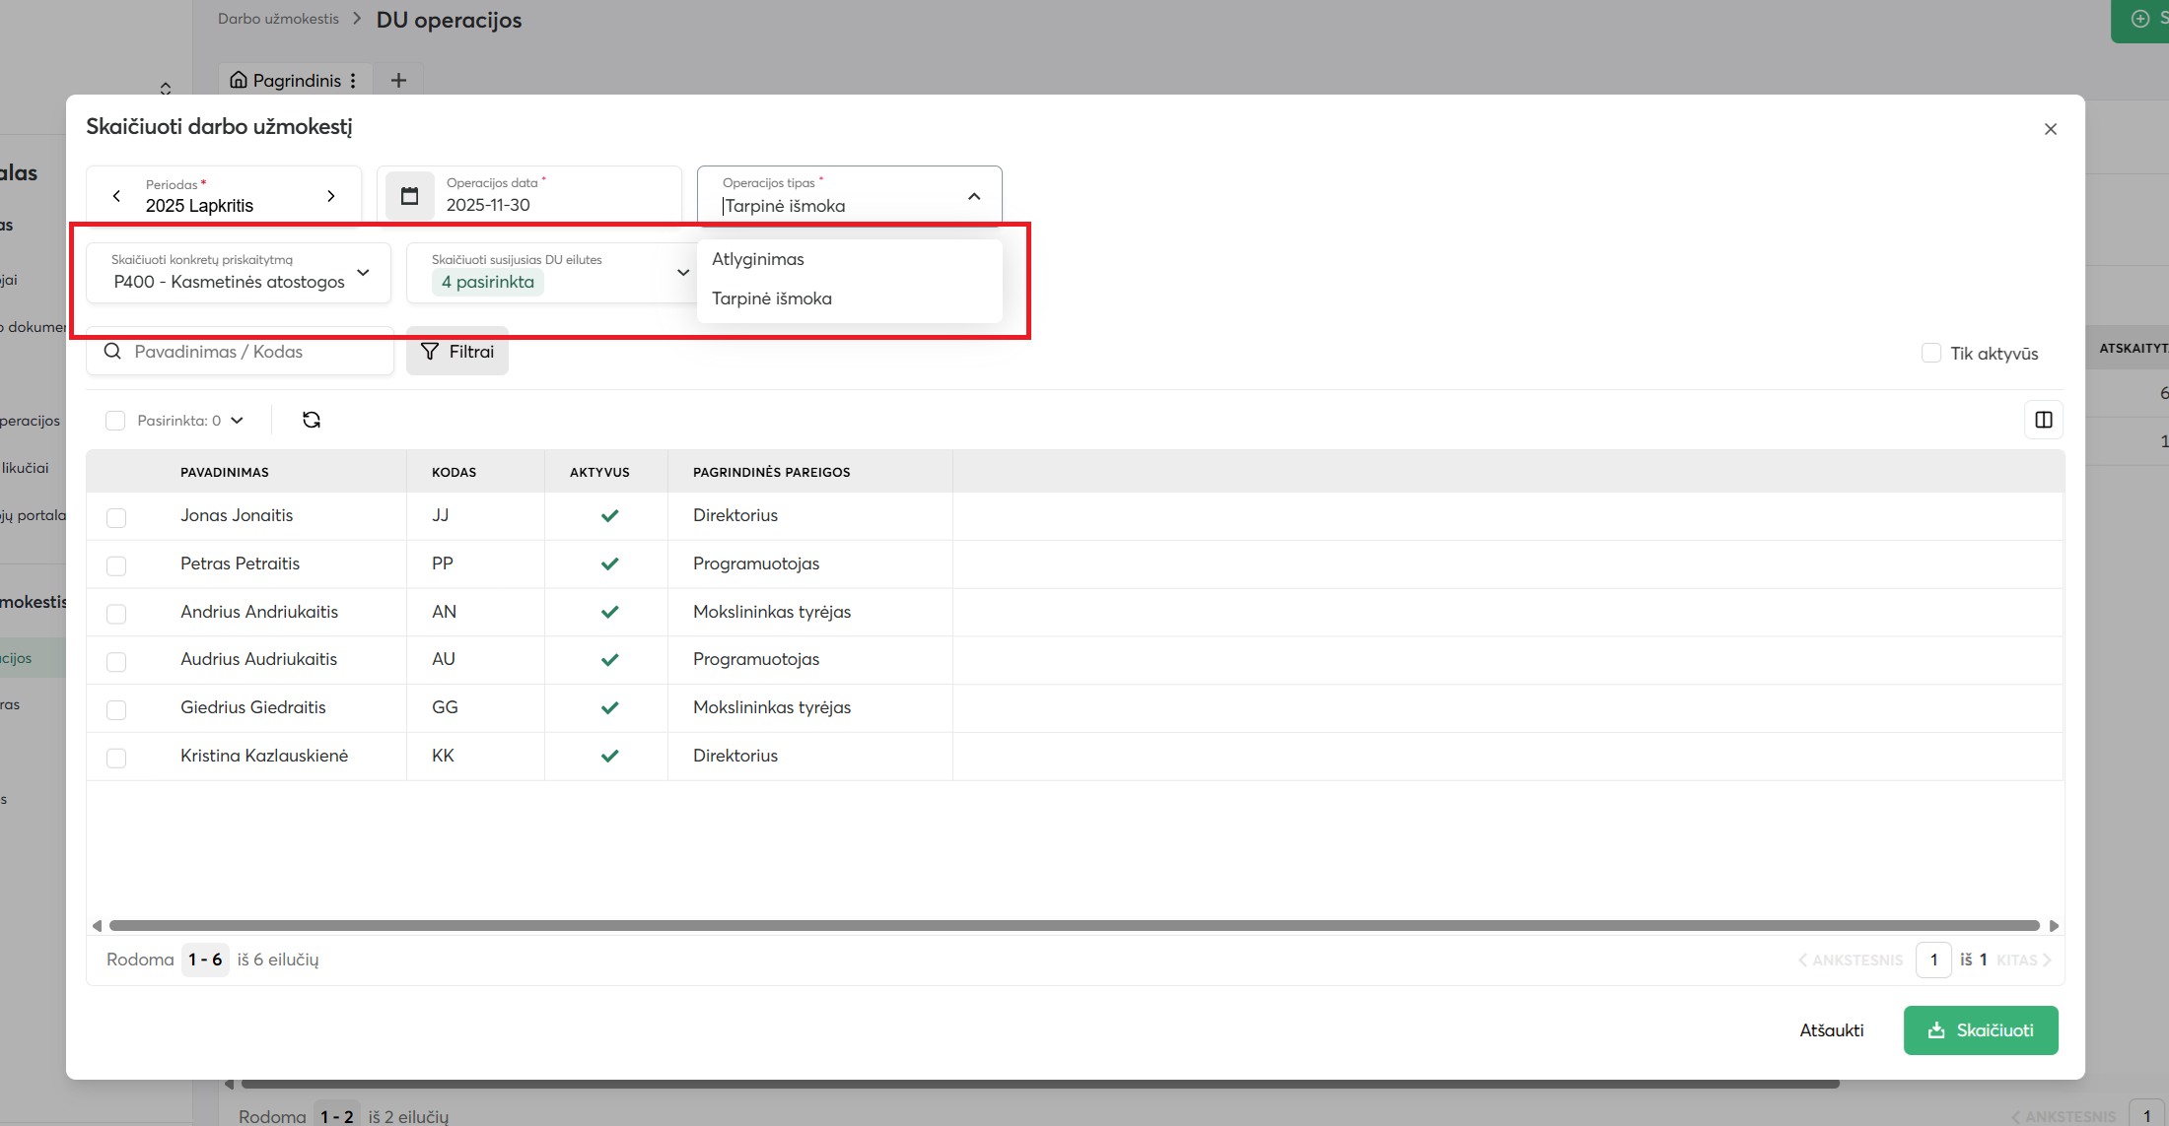Click the calendar icon for operation date
This screenshot has width=2169, height=1126.
tap(409, 196)
